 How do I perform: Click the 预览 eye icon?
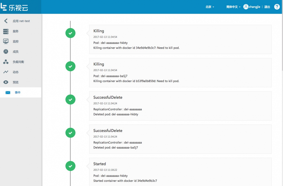coord(6,82)
